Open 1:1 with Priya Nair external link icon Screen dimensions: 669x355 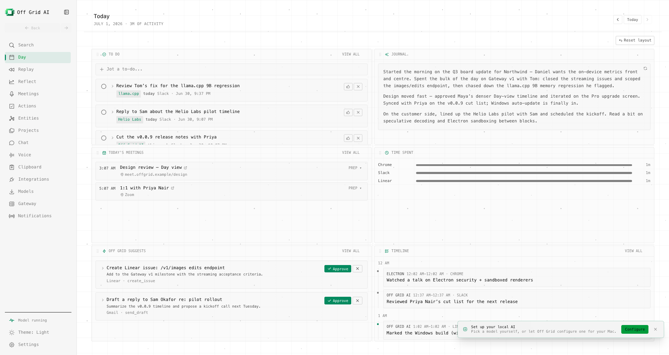coord(172,188)
